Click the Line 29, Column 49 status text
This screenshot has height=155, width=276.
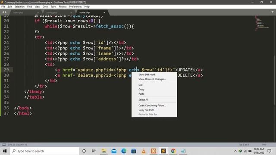[17, 145]
